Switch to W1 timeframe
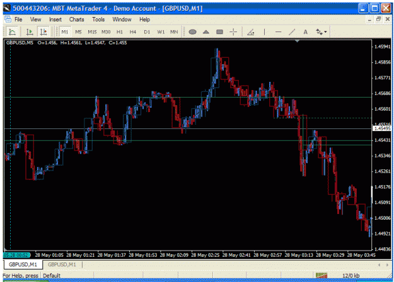This screenshot has height=282, width=394. [x=161, y=32]
